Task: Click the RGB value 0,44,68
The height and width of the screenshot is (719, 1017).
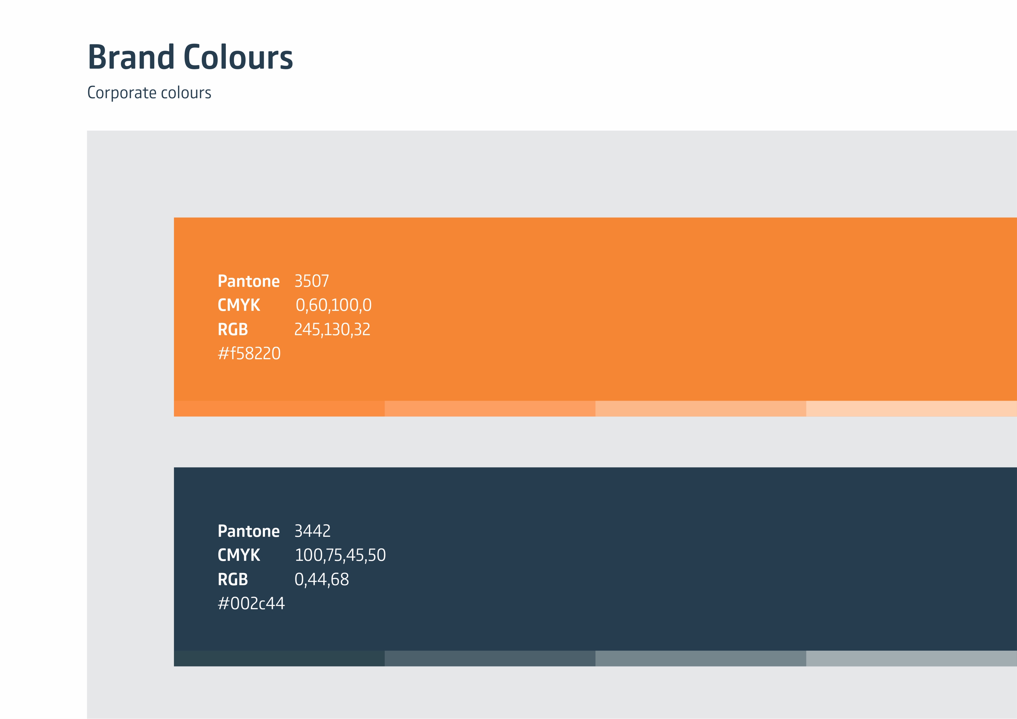Action: pos(322,580)
